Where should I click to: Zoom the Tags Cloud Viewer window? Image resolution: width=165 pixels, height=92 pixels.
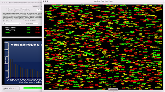coord(47,1)
